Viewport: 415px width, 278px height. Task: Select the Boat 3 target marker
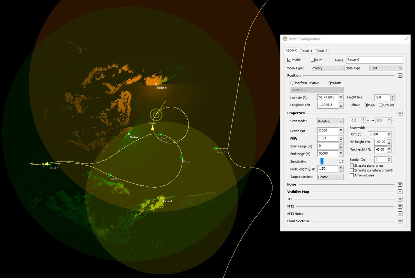160,134
